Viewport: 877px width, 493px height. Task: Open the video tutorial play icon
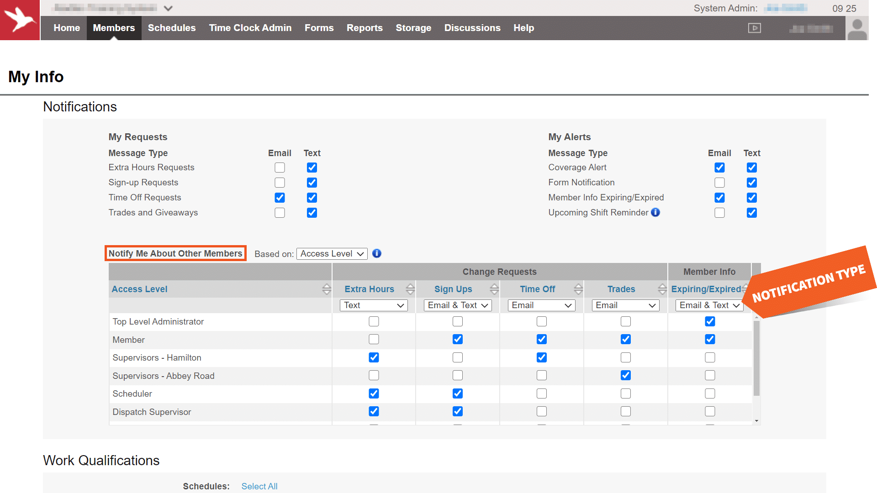(x=755, y=28)
